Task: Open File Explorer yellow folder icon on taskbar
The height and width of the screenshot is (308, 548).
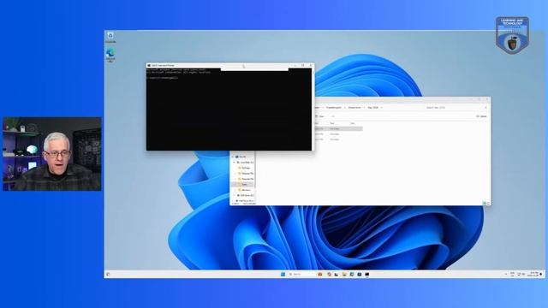Action: click(x=344, y=274)
